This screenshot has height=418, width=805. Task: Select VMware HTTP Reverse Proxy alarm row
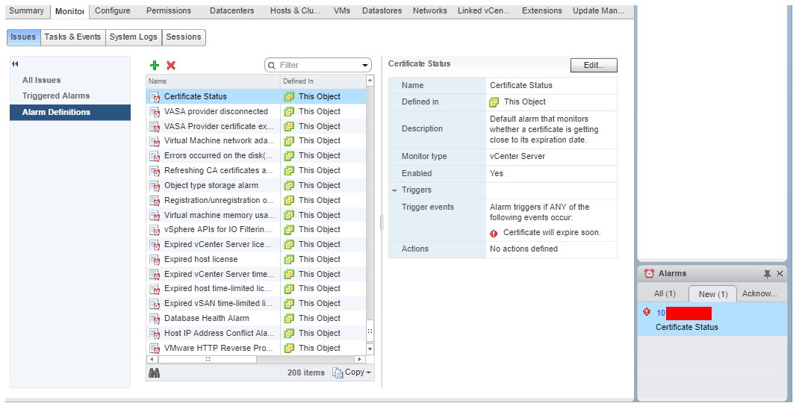coord(256,349)
